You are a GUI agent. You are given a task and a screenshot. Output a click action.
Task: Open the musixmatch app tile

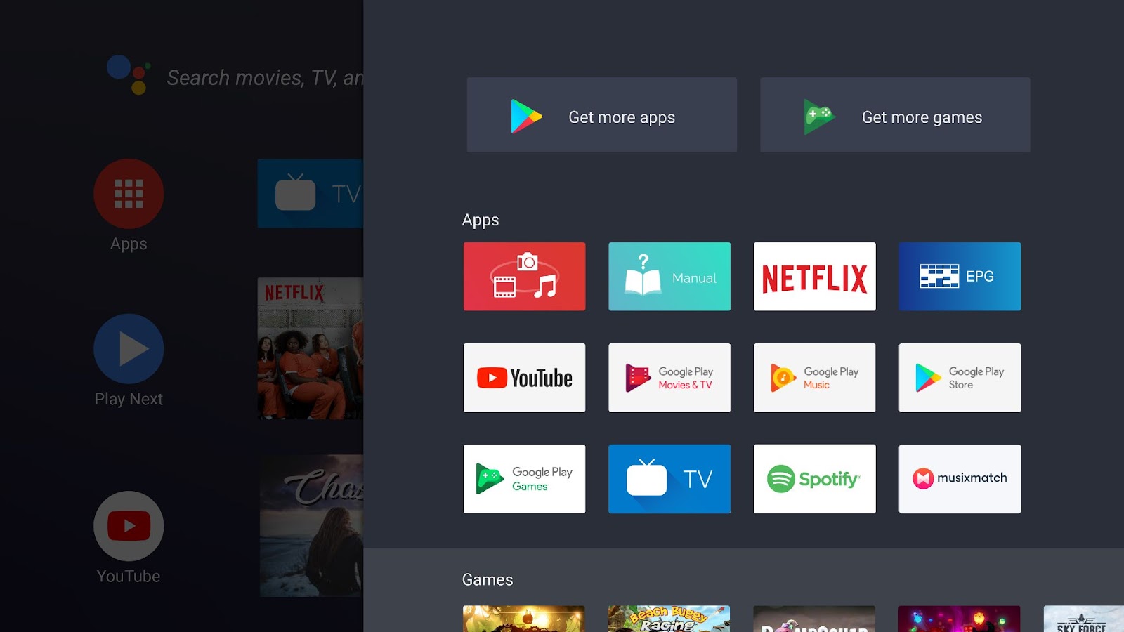tap(960, 479)
